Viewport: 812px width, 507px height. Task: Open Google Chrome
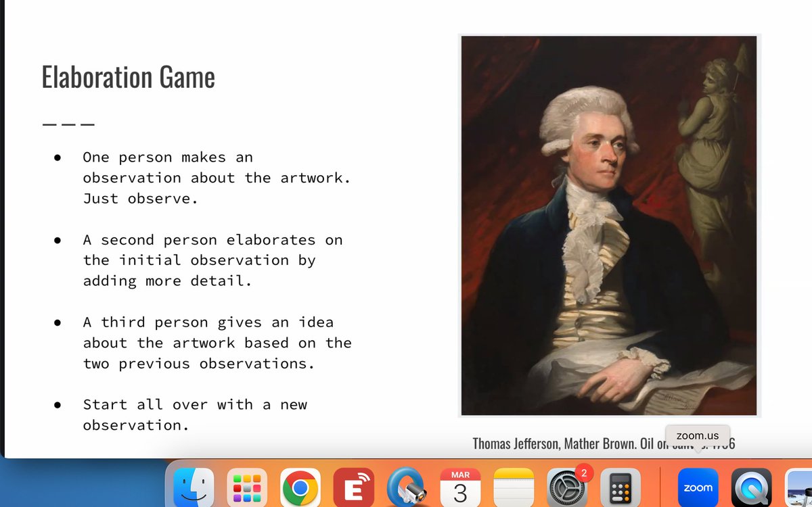click(300, 486)
